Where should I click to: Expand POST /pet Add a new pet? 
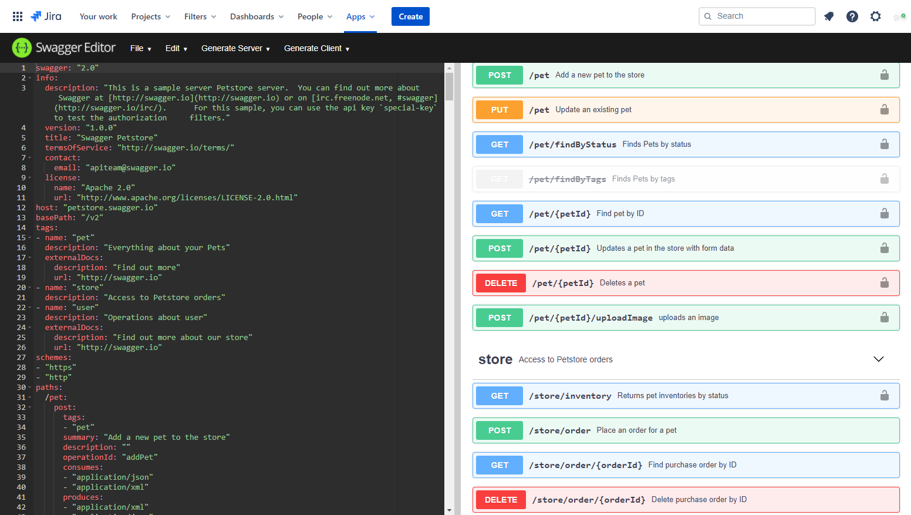tap(686, 75)
